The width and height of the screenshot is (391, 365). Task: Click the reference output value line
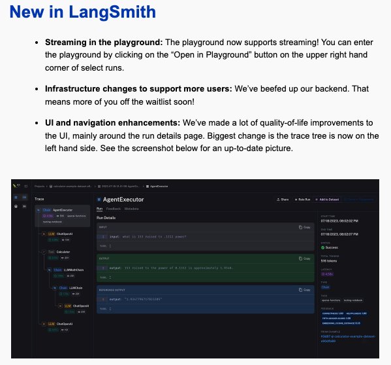tap(136, 299)
